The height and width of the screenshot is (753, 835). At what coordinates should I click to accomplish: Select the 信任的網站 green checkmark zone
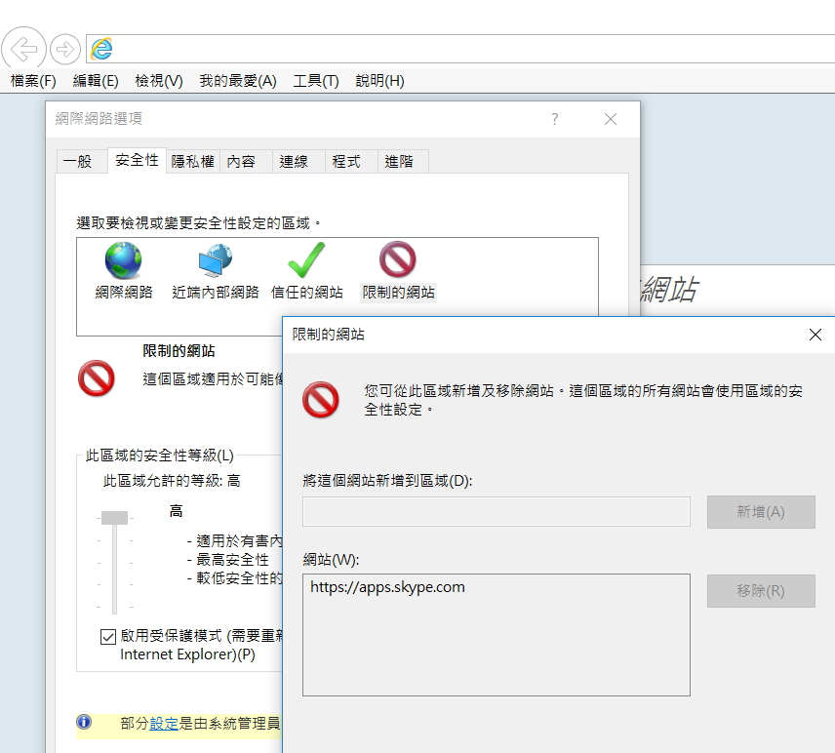coord(306,271)
